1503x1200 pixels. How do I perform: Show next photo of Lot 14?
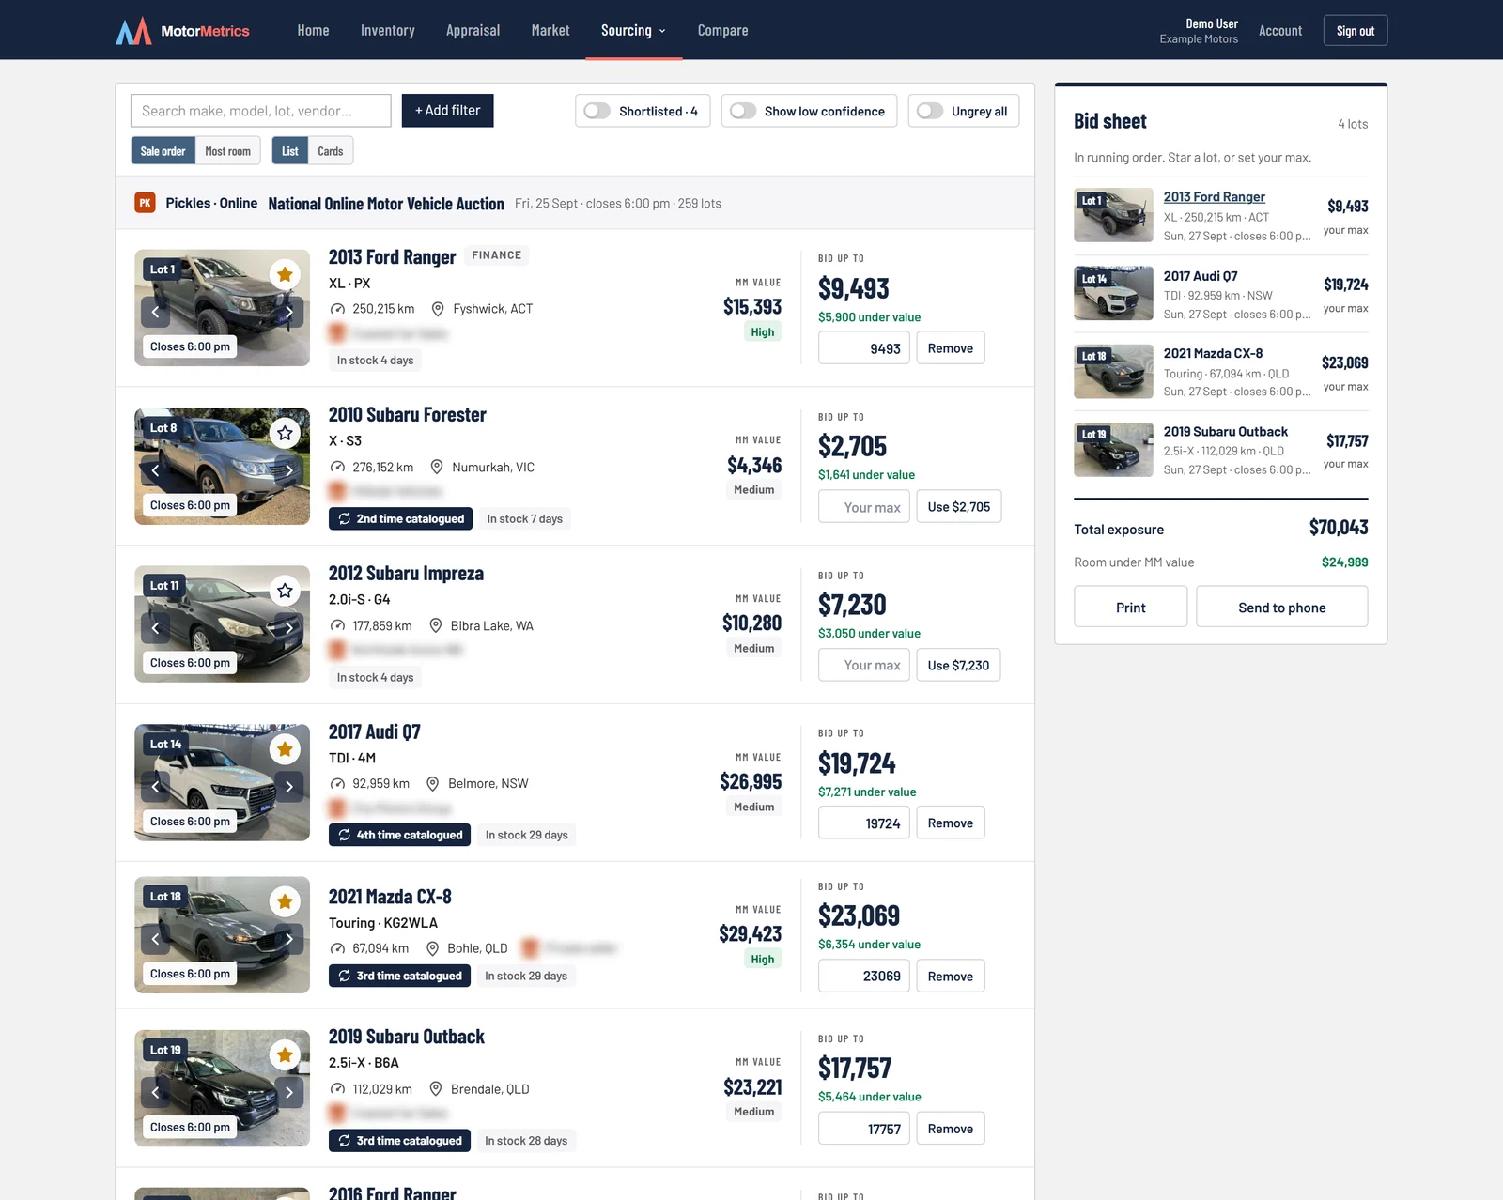click(x=289, y=787)
